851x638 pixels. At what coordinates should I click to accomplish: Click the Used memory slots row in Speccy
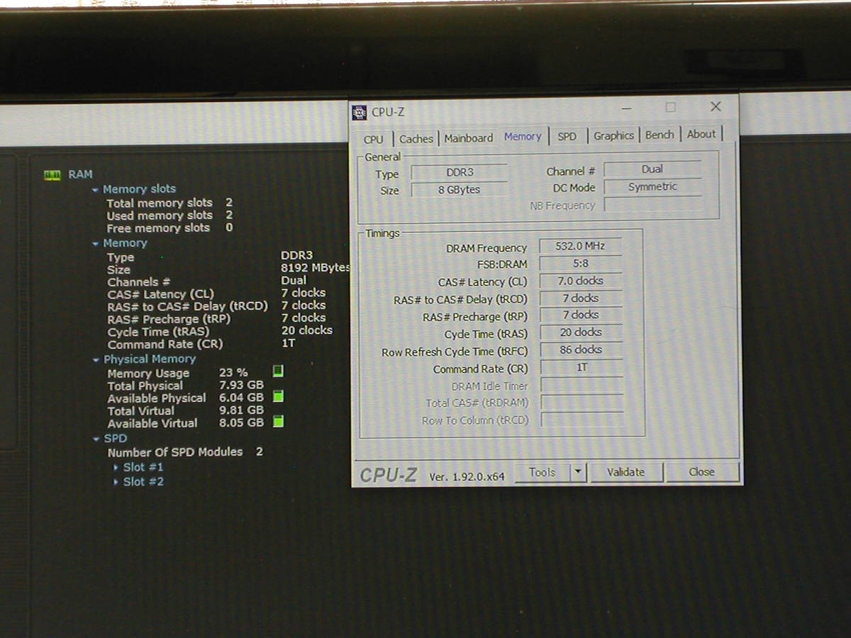(x=169, y=216)
